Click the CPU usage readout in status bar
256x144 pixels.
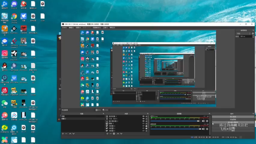[x=229, y=137]
